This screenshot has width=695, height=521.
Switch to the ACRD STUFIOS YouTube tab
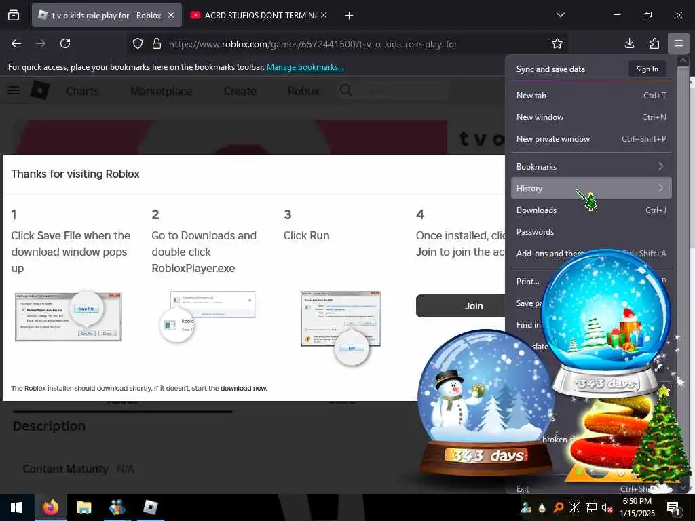point(258,16)
